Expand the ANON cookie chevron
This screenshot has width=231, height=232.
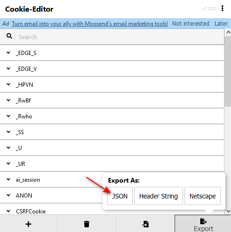tap(8, 195)
